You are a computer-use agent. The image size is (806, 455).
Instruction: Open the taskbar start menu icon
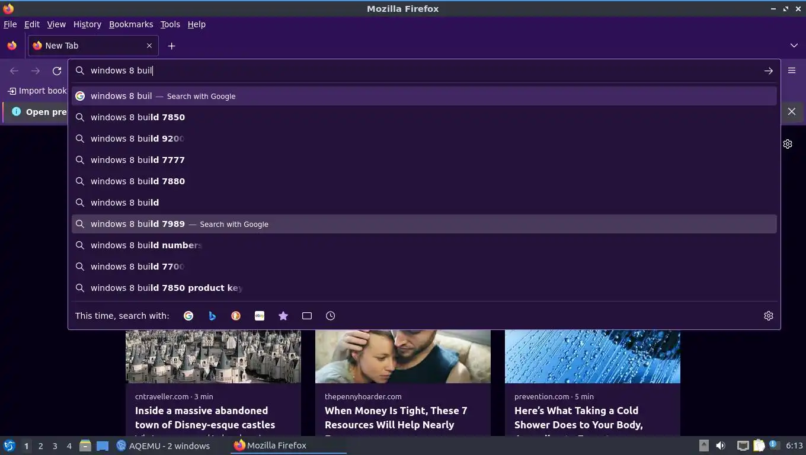point(9,446)
